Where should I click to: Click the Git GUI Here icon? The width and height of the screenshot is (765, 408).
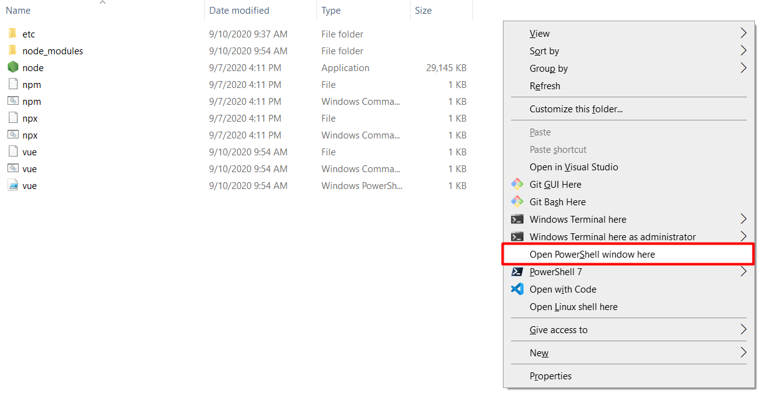coord(517,184)
